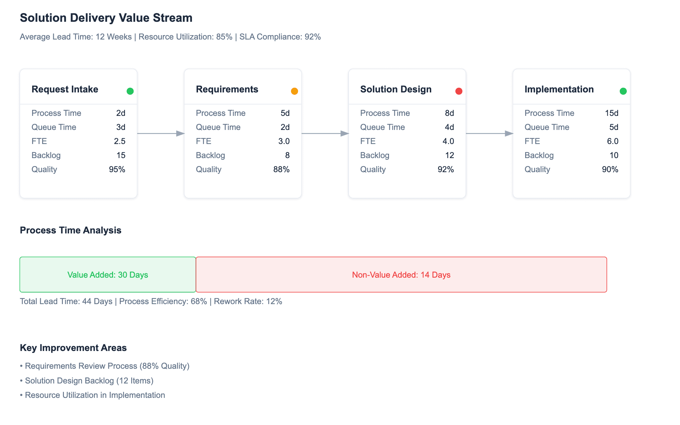
Task: Click the red status dot on Solution Design
Action: 459,91
